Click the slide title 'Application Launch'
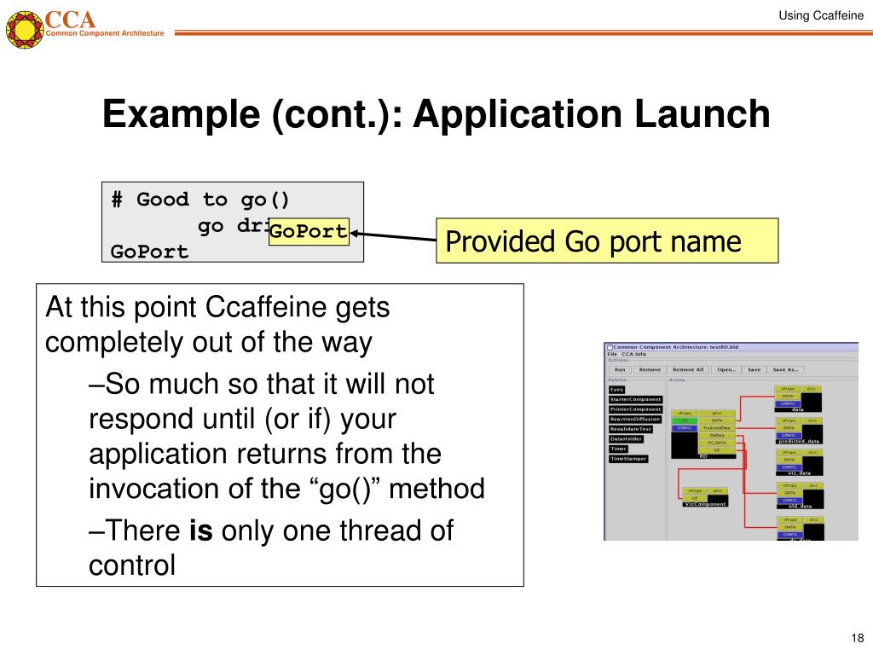The width and height of the screenshot is (873, 655). coord(592,114)
